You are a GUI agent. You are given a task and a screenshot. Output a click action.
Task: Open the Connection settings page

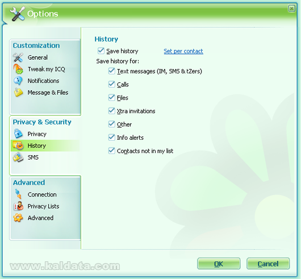(x=42, y=194)
